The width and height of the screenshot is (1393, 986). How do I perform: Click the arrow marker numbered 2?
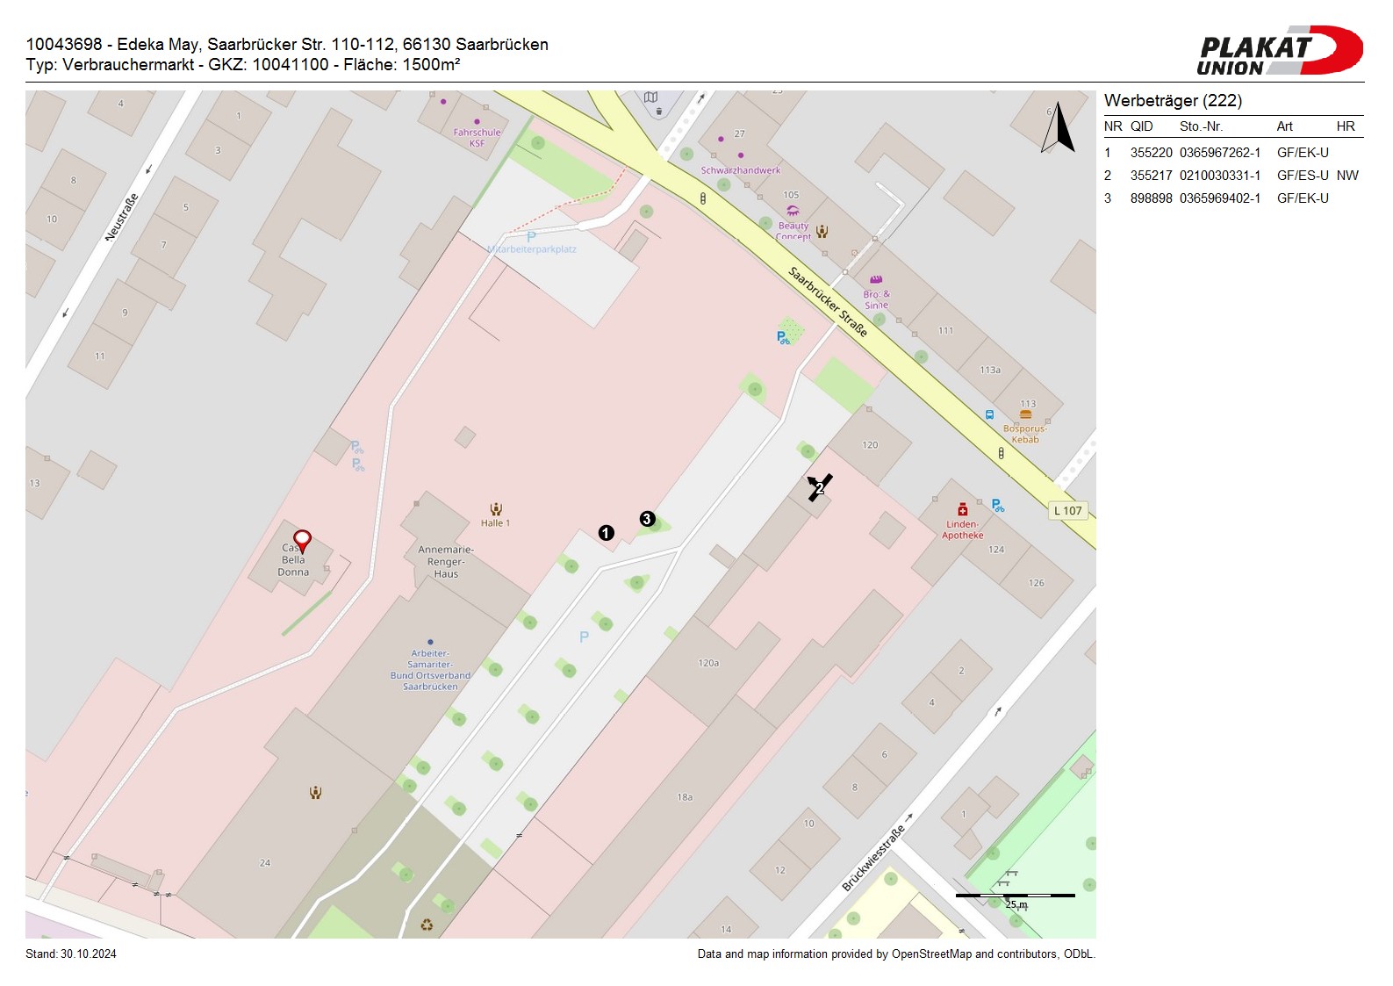click(x=819, y=487)
